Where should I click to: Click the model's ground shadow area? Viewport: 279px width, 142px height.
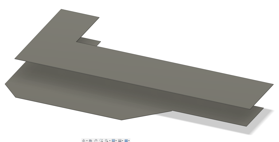262,120
